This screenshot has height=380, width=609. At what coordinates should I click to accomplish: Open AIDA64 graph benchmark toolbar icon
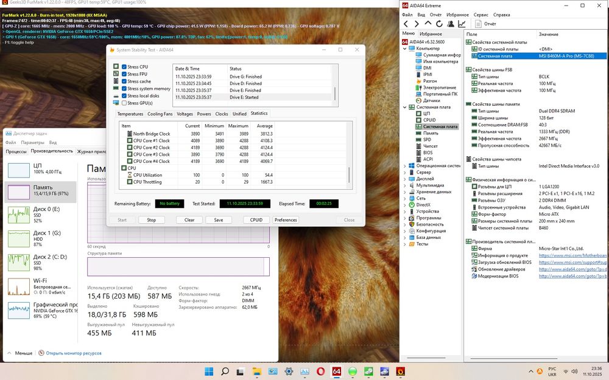pyautogui.click(x=462, y=24)
